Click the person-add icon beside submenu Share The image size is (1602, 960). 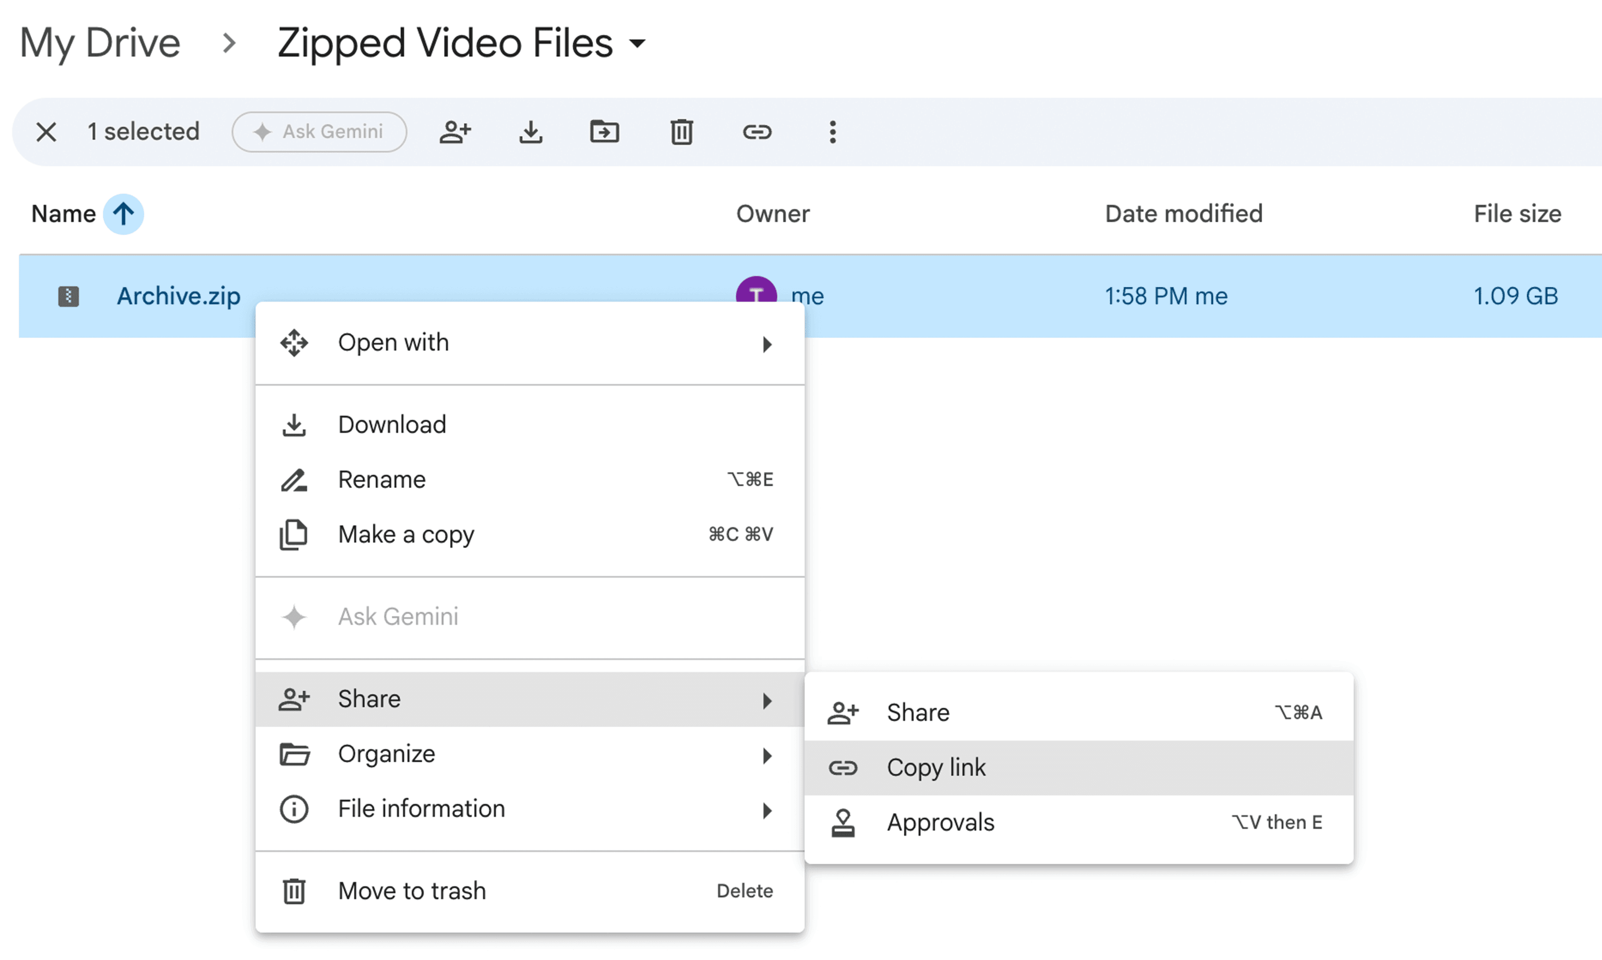843,713
